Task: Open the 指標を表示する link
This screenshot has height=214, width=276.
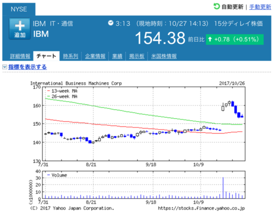Action: (x=28, y=67)
